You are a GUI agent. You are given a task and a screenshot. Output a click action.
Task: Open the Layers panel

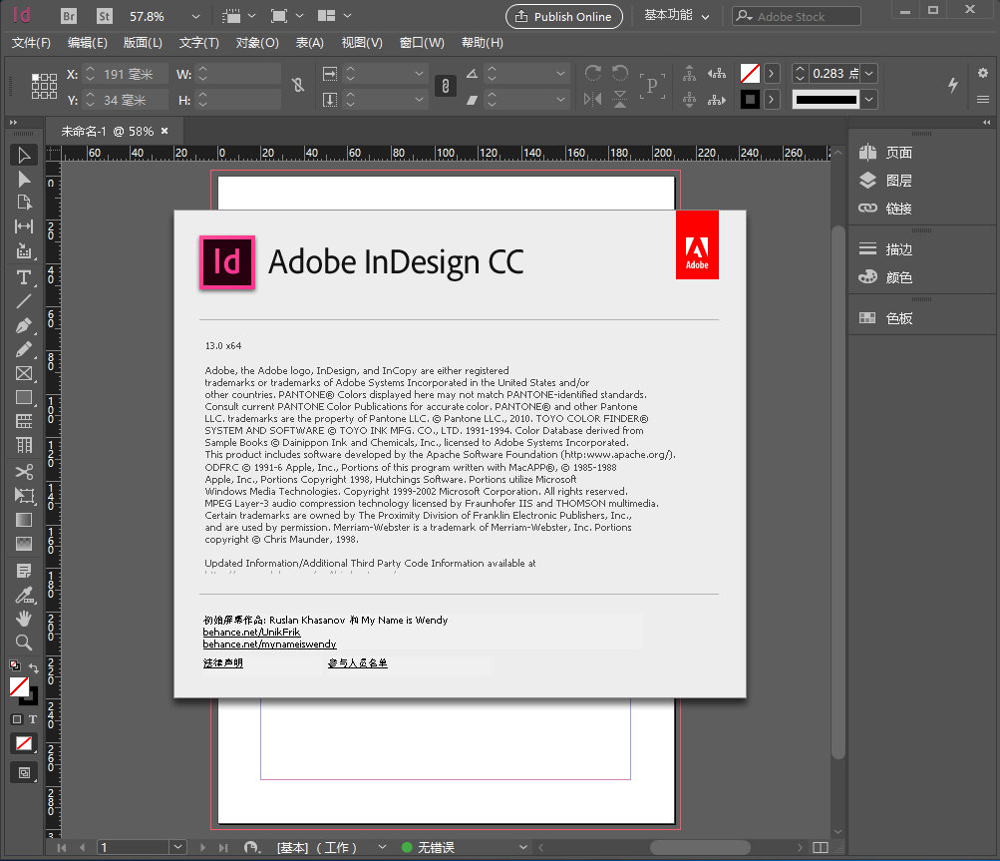point(886,181)
